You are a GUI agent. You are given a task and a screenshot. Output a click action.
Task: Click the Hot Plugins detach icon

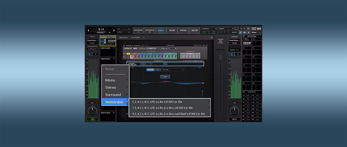243,36
